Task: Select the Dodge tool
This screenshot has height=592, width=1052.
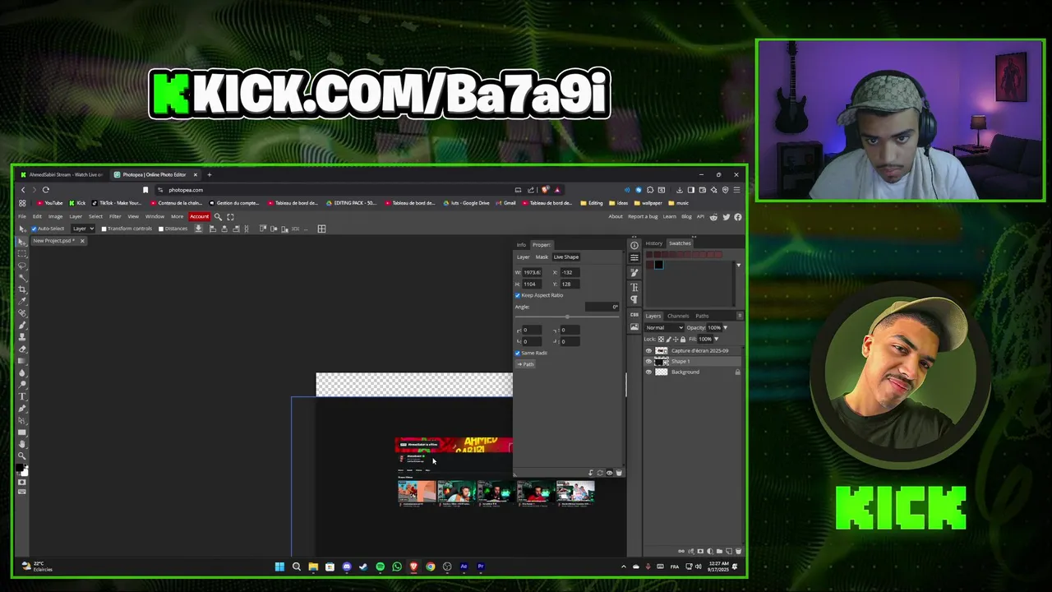Action: click(22, 385)
